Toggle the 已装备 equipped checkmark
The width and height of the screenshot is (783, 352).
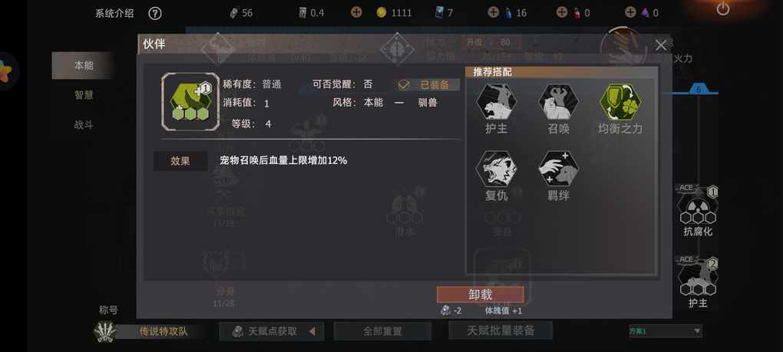coord(404,85)
